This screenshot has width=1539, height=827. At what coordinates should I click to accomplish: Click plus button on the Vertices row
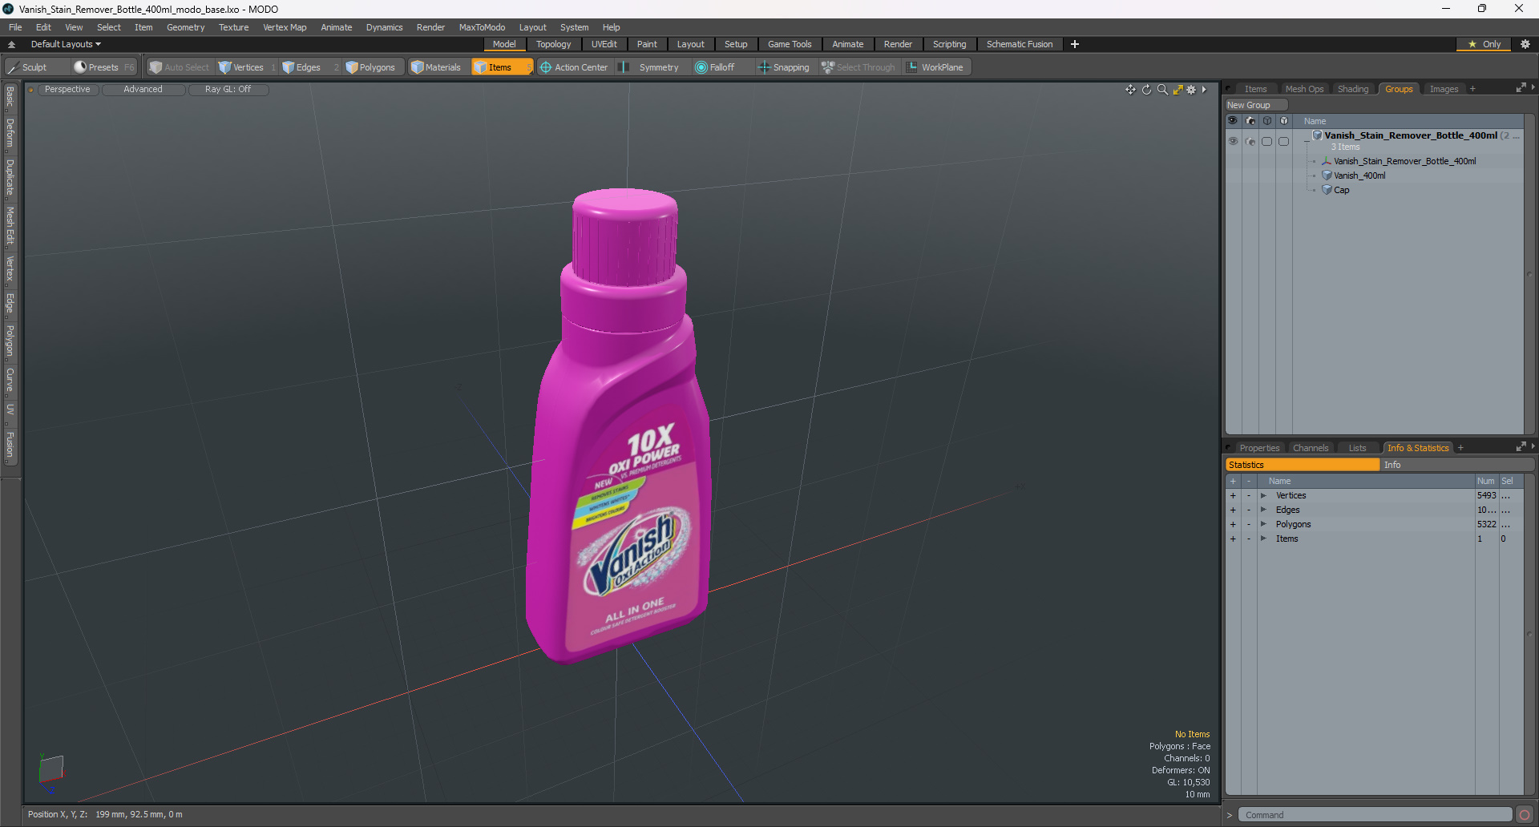1233,495
